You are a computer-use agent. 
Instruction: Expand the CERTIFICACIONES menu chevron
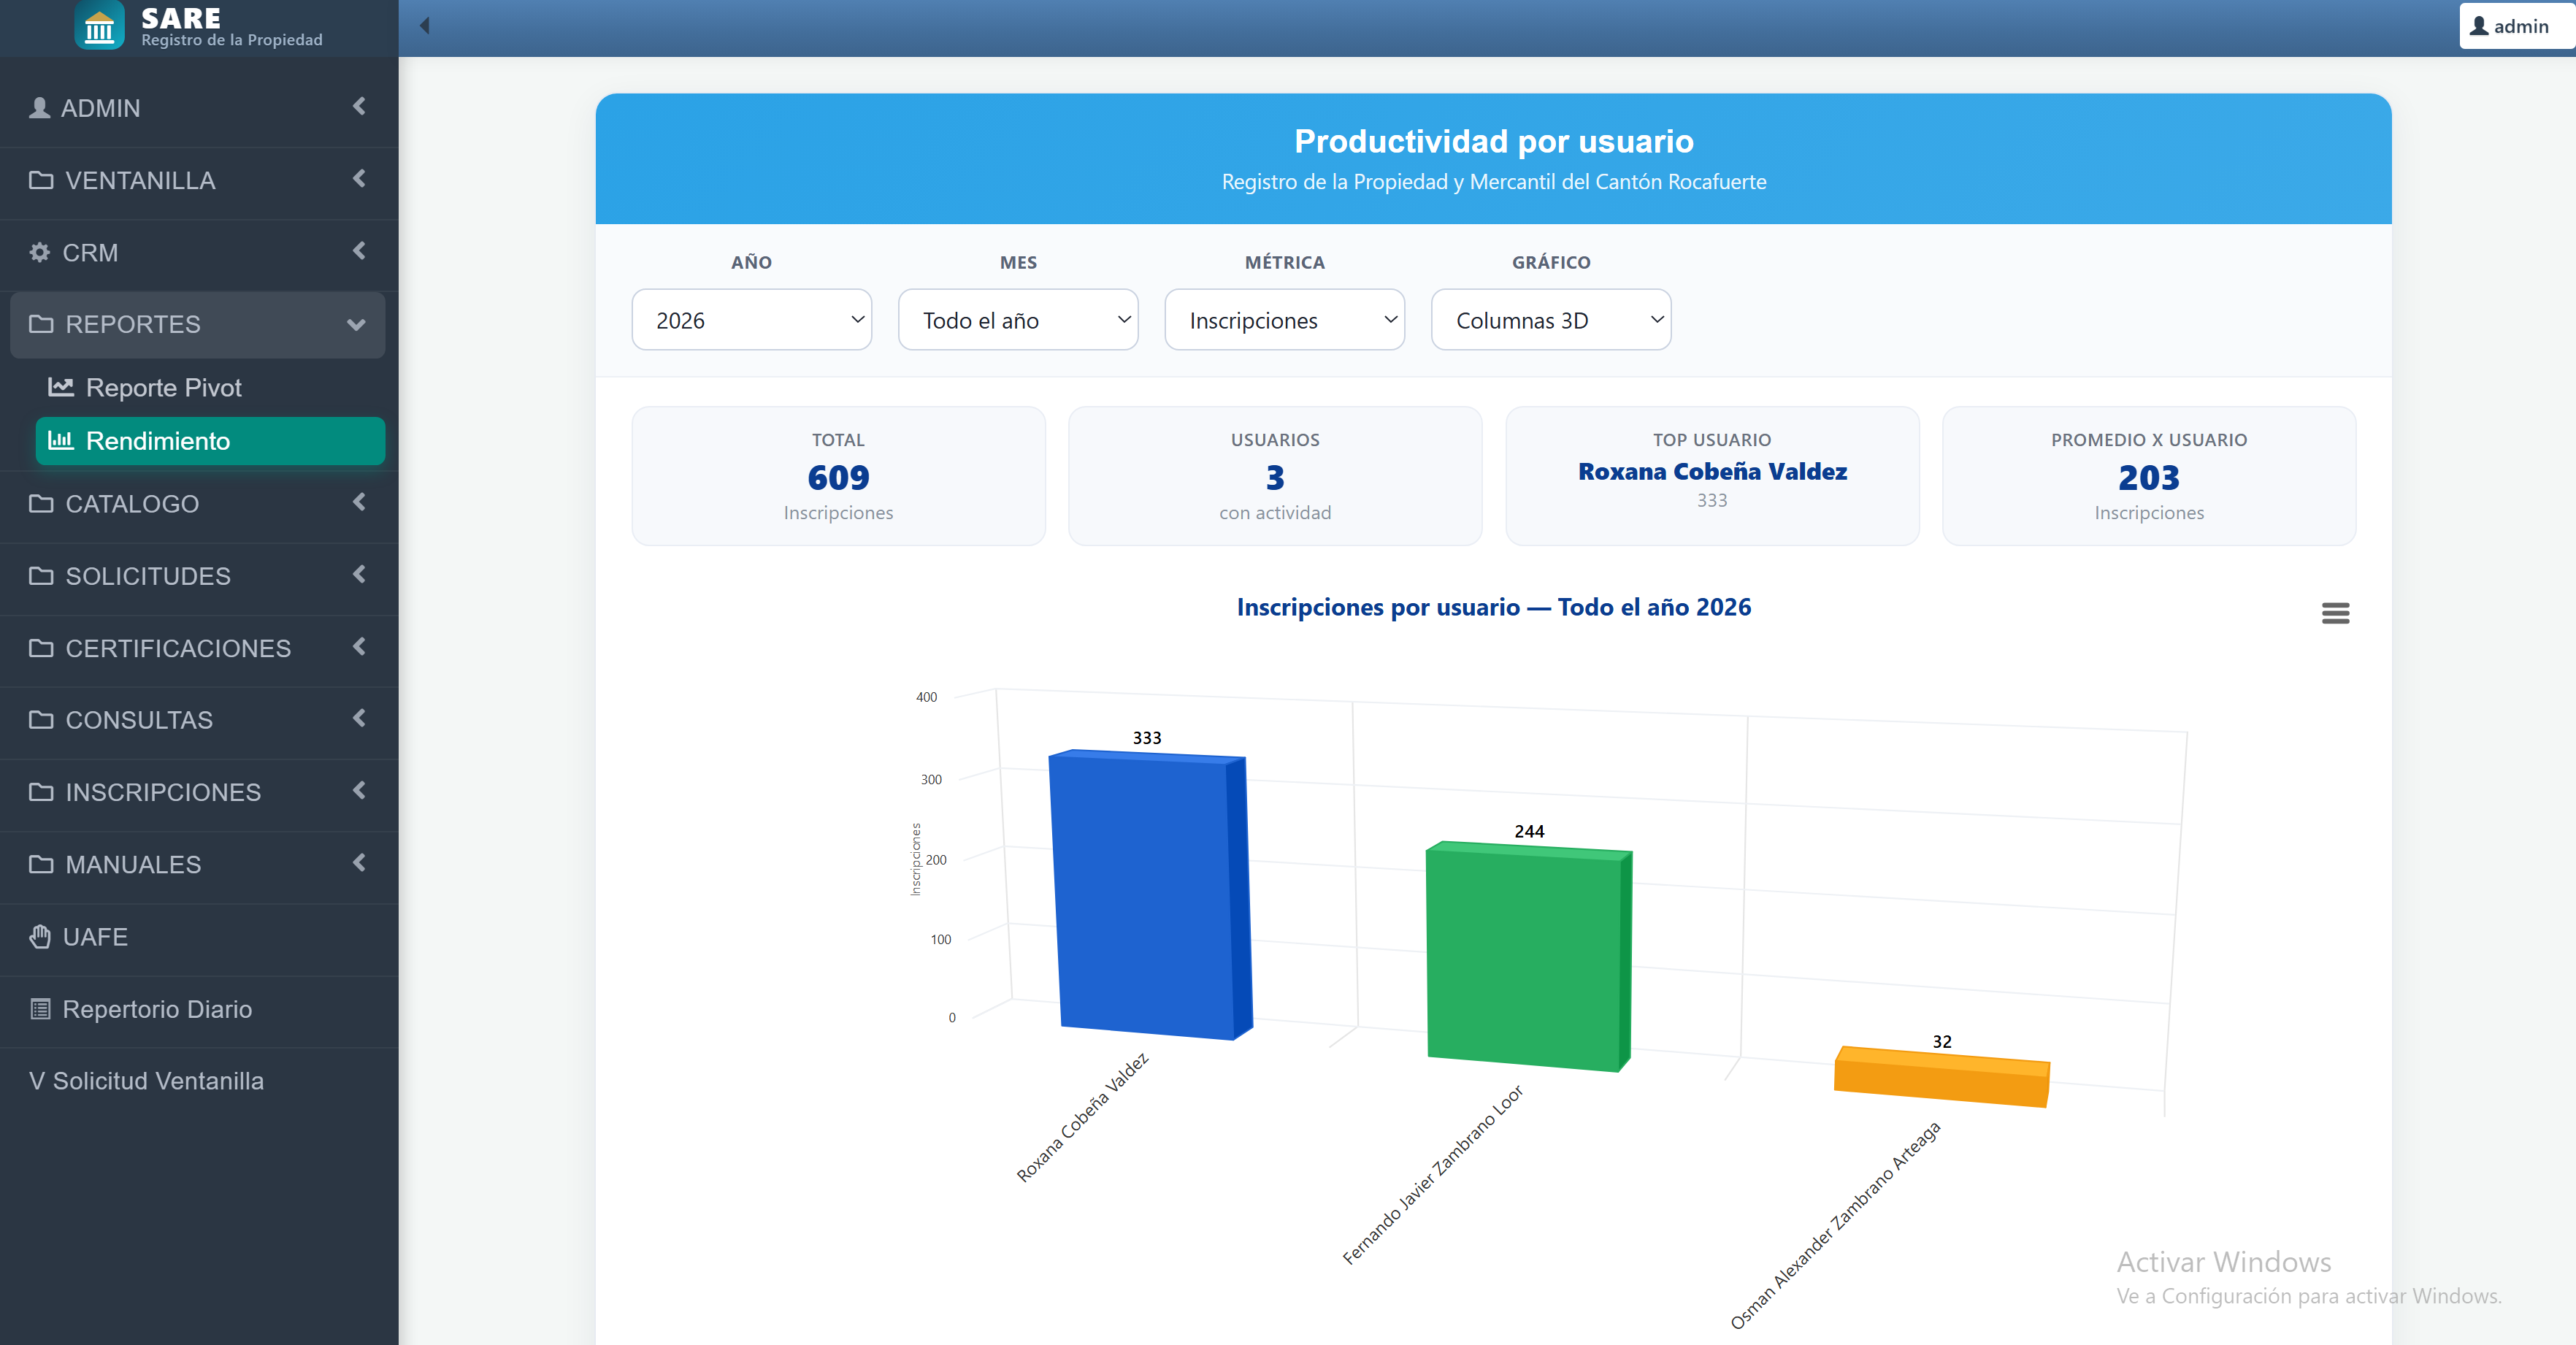(x=359, y=646)
